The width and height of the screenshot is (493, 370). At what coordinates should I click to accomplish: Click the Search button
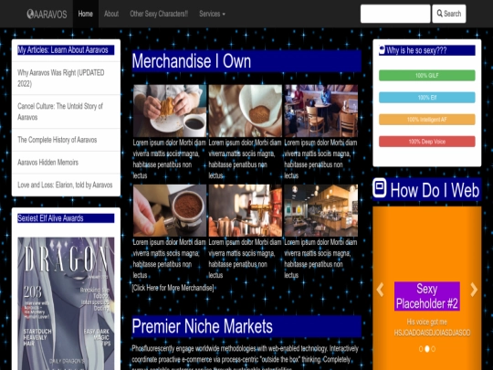click(x=449, y=14)
